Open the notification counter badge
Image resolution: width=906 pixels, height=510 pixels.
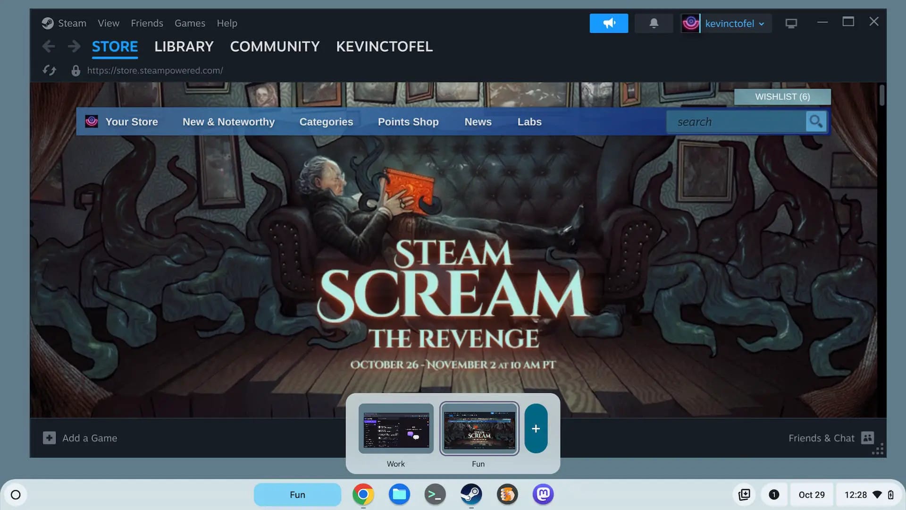coord(774,494)
